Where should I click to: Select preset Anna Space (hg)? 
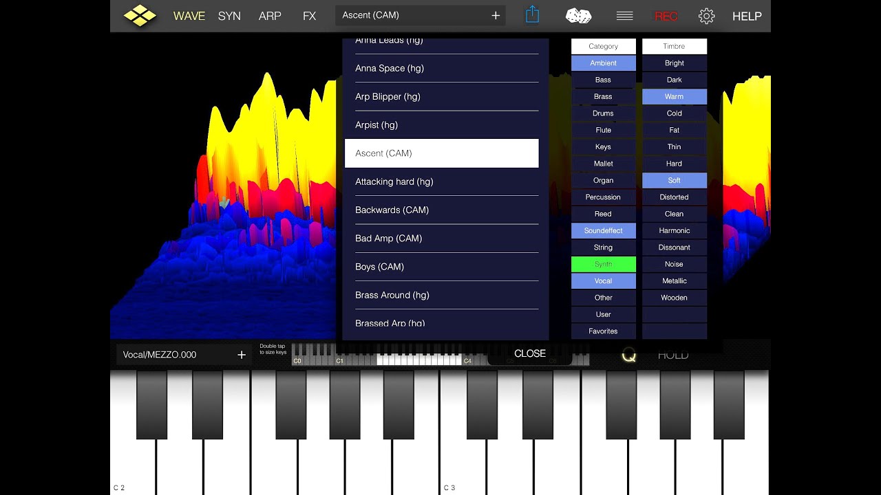point(441,68)
